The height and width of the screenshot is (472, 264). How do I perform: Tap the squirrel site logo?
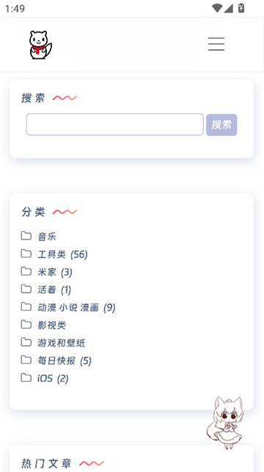[40, 45]
